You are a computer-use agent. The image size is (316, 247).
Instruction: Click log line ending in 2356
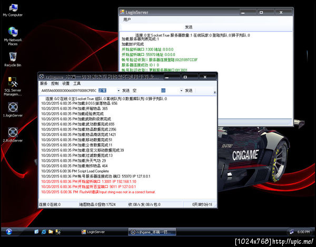(79, 130)
